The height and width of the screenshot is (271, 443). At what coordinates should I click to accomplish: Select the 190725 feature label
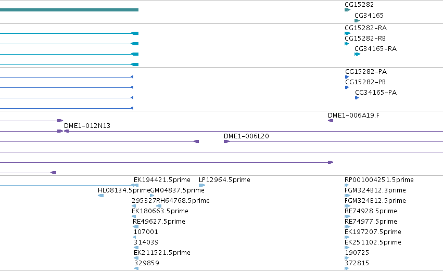(x=357, y=253)
